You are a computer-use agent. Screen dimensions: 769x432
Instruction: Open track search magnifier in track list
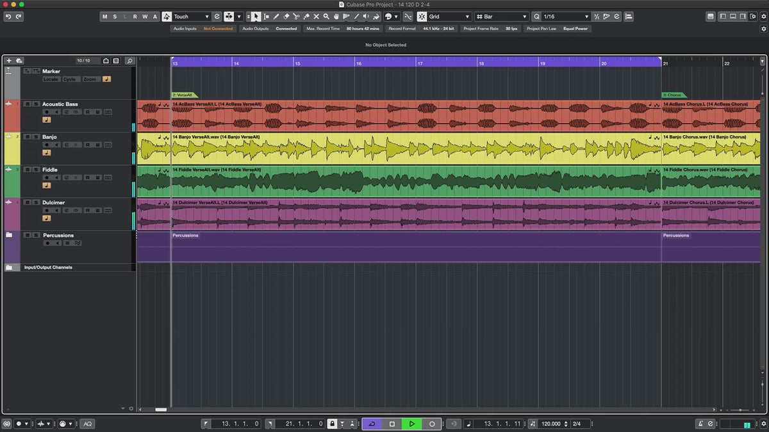[x=129, y=61]
